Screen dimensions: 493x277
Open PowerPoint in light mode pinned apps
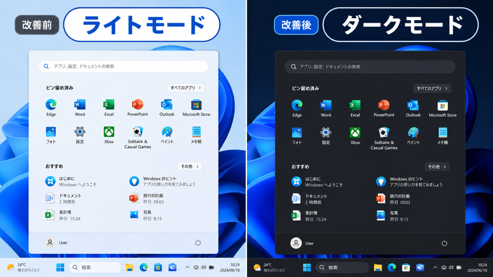point(138,108)
